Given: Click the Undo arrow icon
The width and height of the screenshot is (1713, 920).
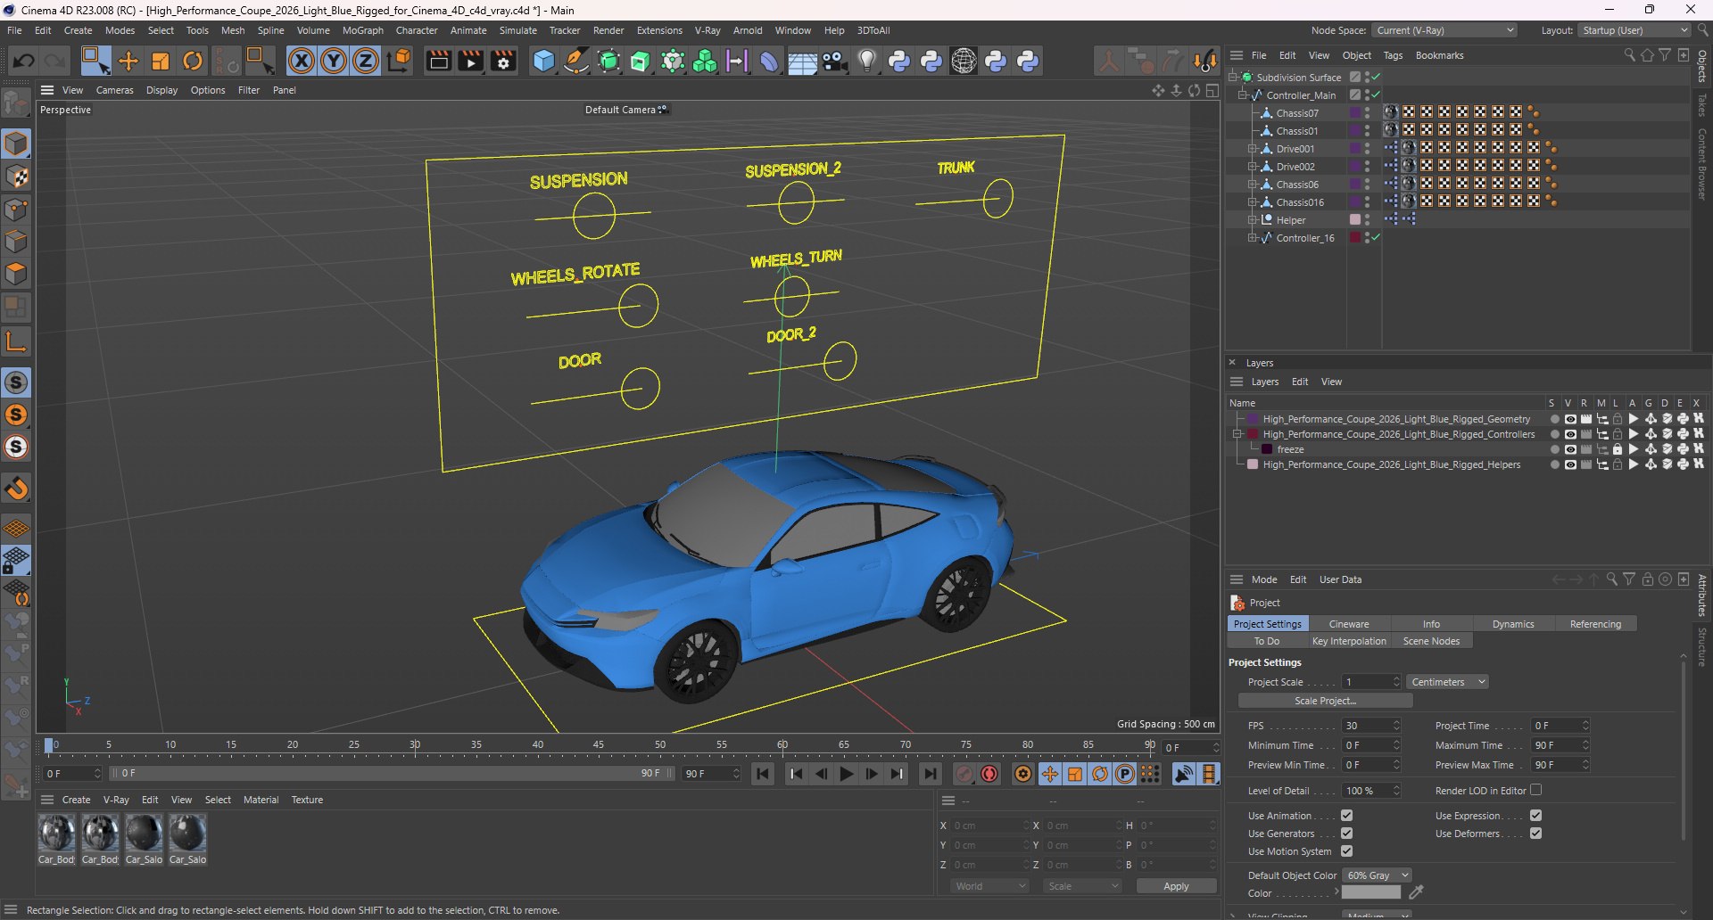Looking at the screenshot, I should (x=24, y=61).
